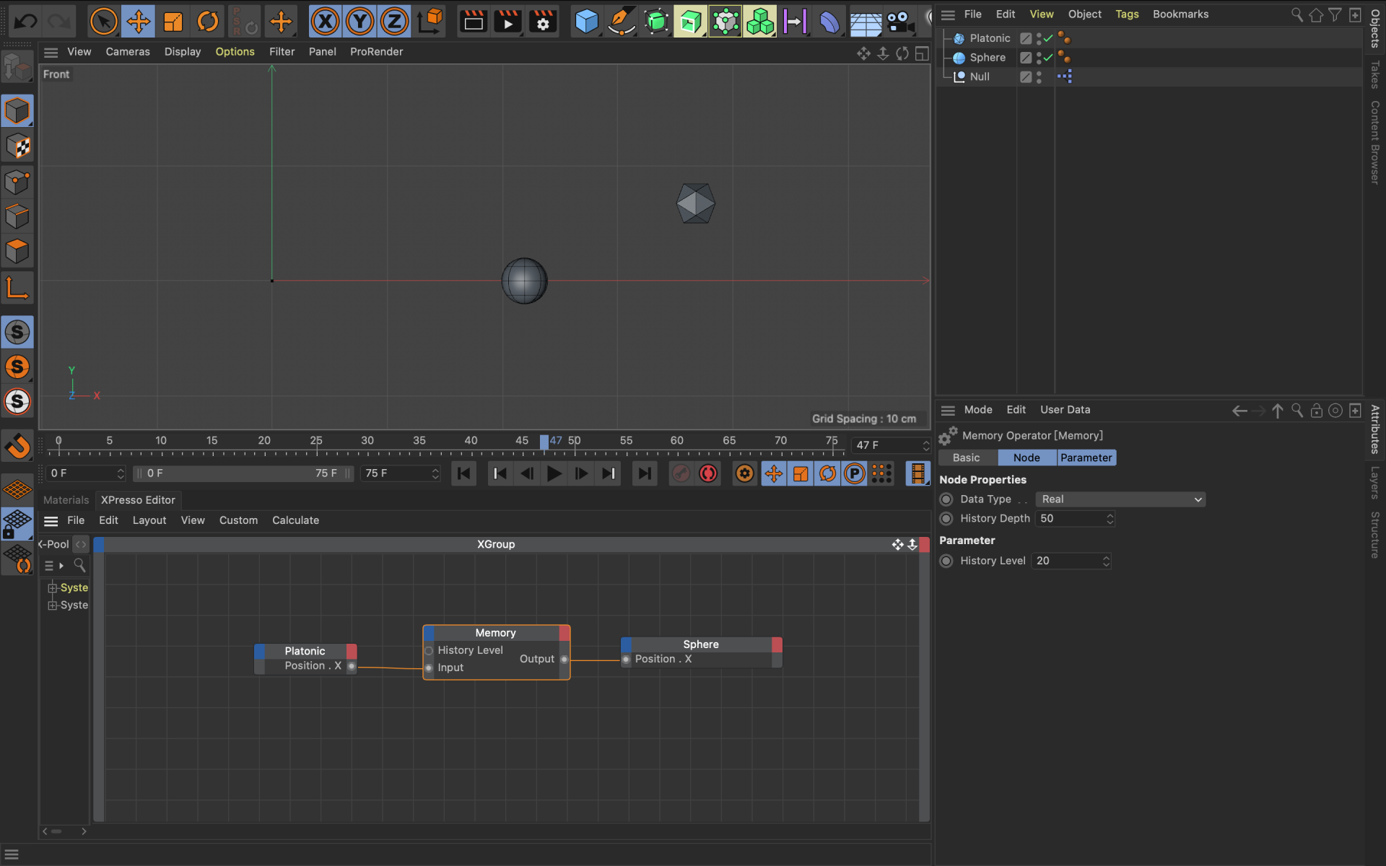Image resolution: width=1386 pixels, height=866 pixels.
Task: Render the current view with clapperboard icon
Action: 474,22
